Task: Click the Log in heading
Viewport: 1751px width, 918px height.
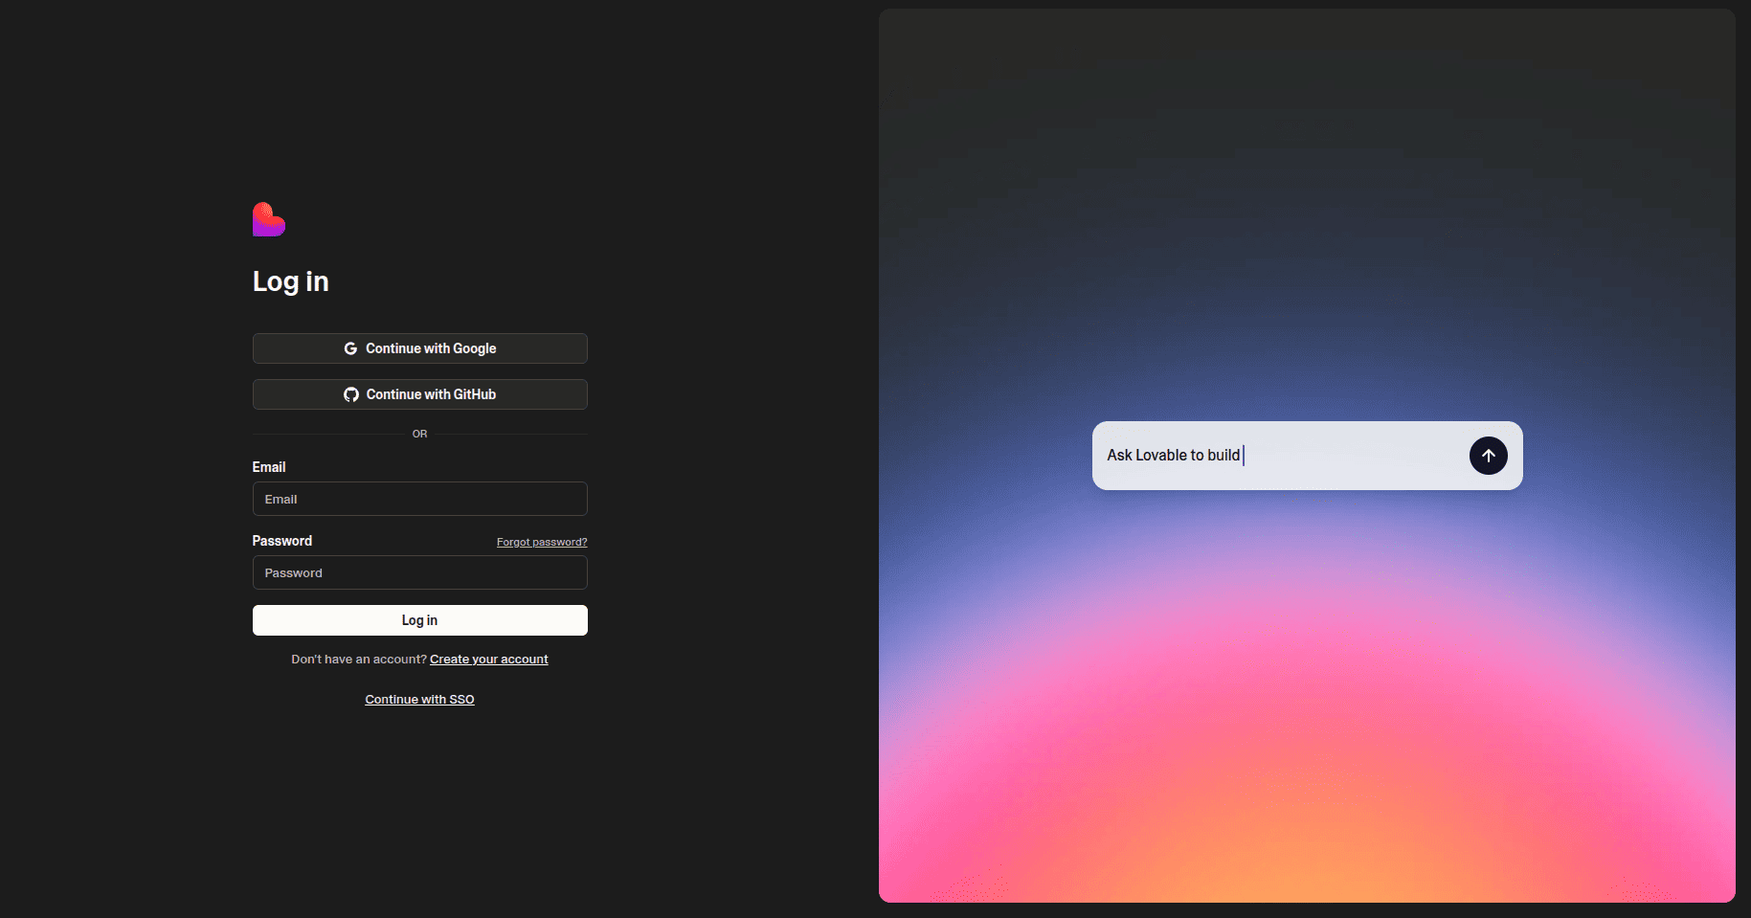Action: click(291, 281)
